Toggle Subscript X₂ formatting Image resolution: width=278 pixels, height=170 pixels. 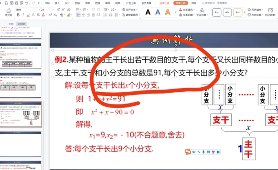tap(55, 15)
